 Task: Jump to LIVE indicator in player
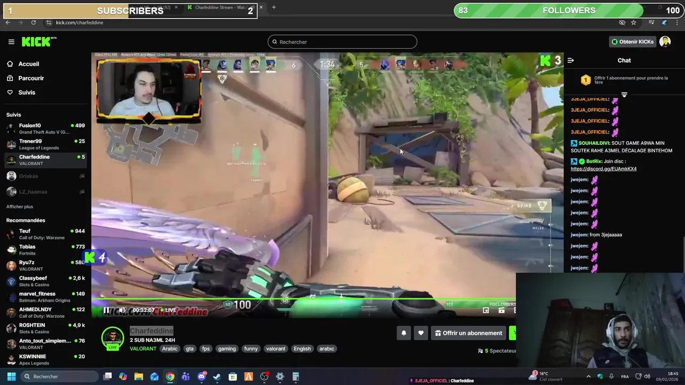169,310
